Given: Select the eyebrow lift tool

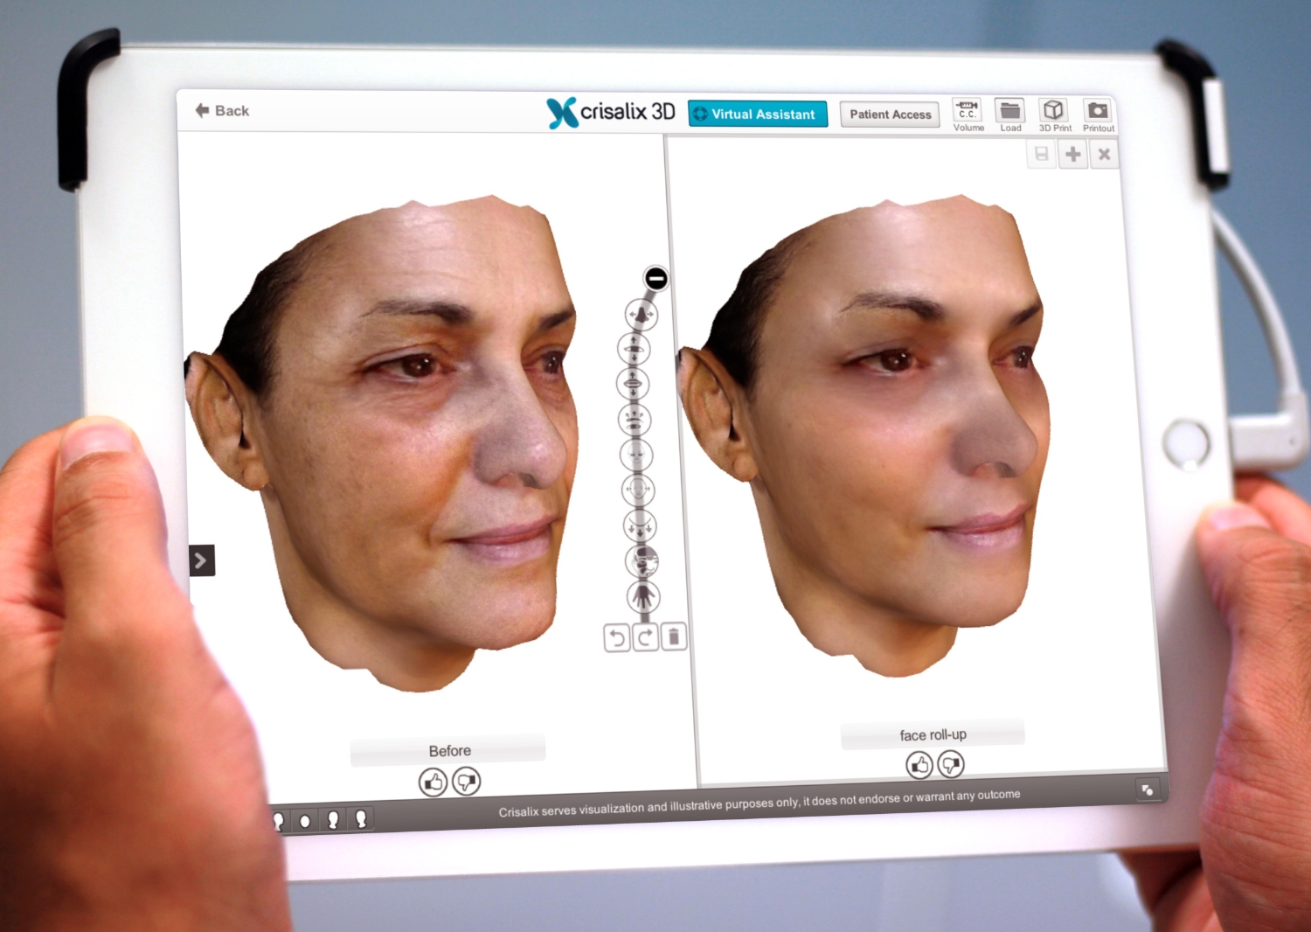Looking at the screenshot, I should [635, 420].
